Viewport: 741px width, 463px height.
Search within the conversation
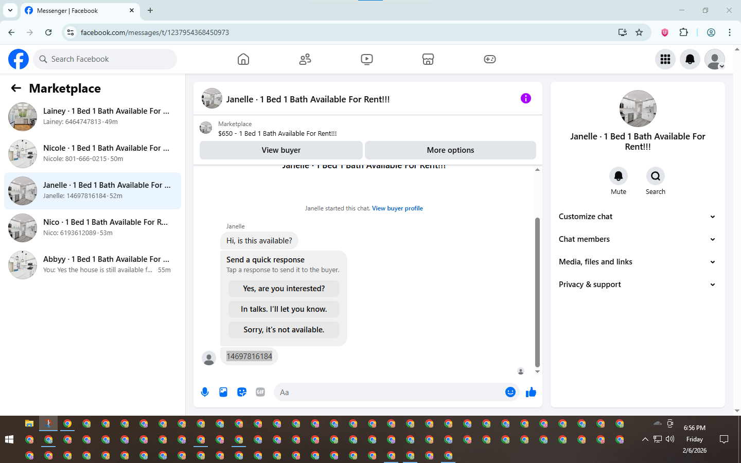click(x=656, y=176)
